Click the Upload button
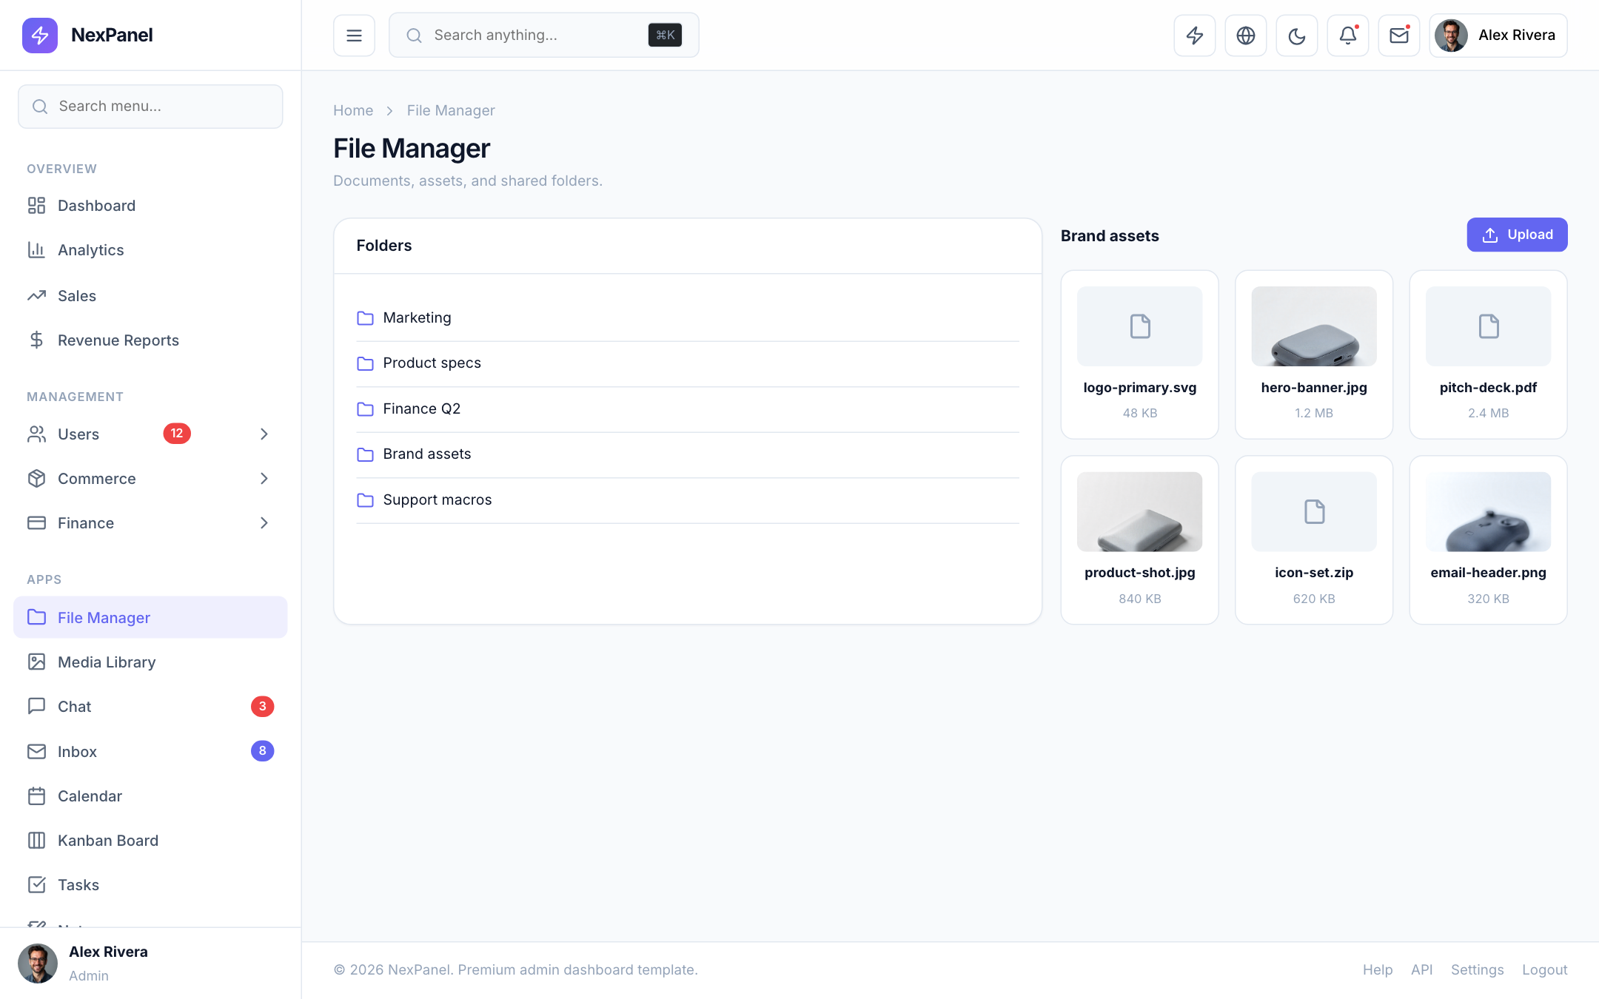 tap(1517, 235)
